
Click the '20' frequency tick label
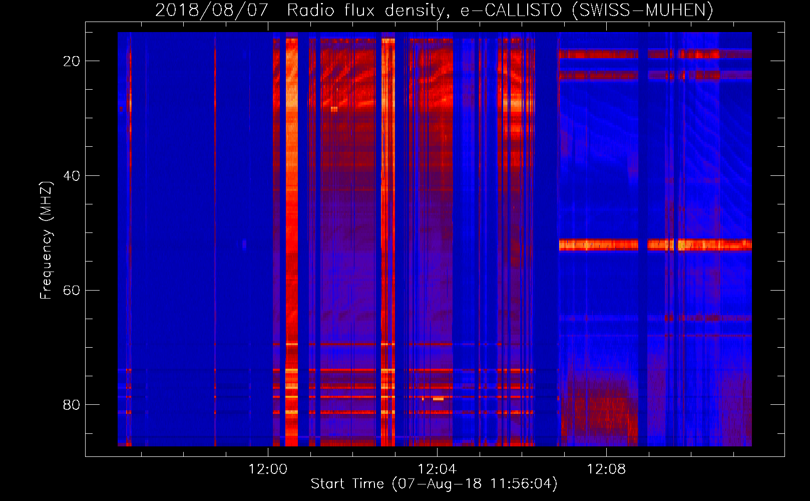(x=71, y=61)
